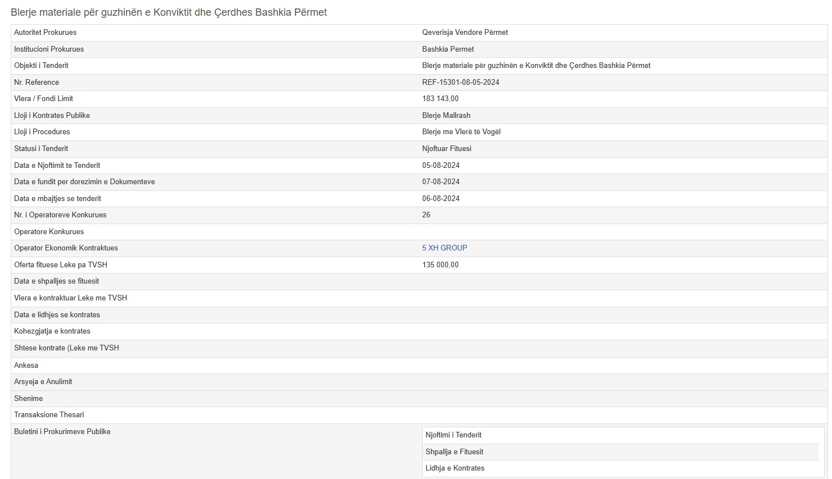The height and width of the screenshot is (479, 832).
Task: Select the tender status Njoftuar Fituesi
Action: click(x=446, y=148)
